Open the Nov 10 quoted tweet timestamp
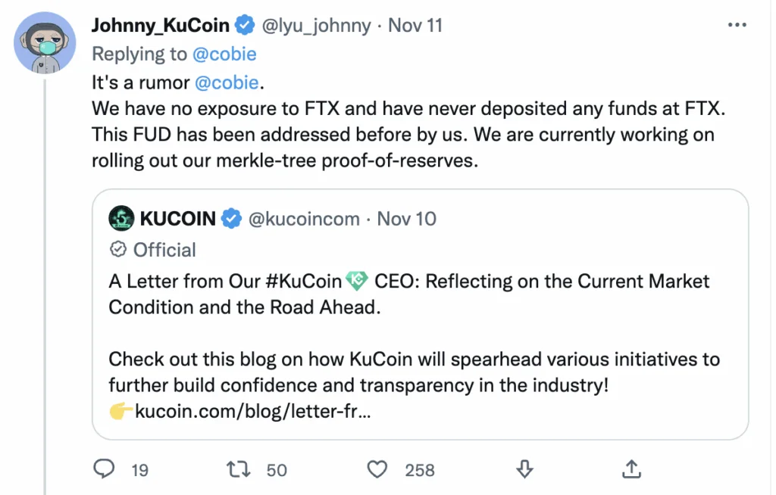 point(406,218)
